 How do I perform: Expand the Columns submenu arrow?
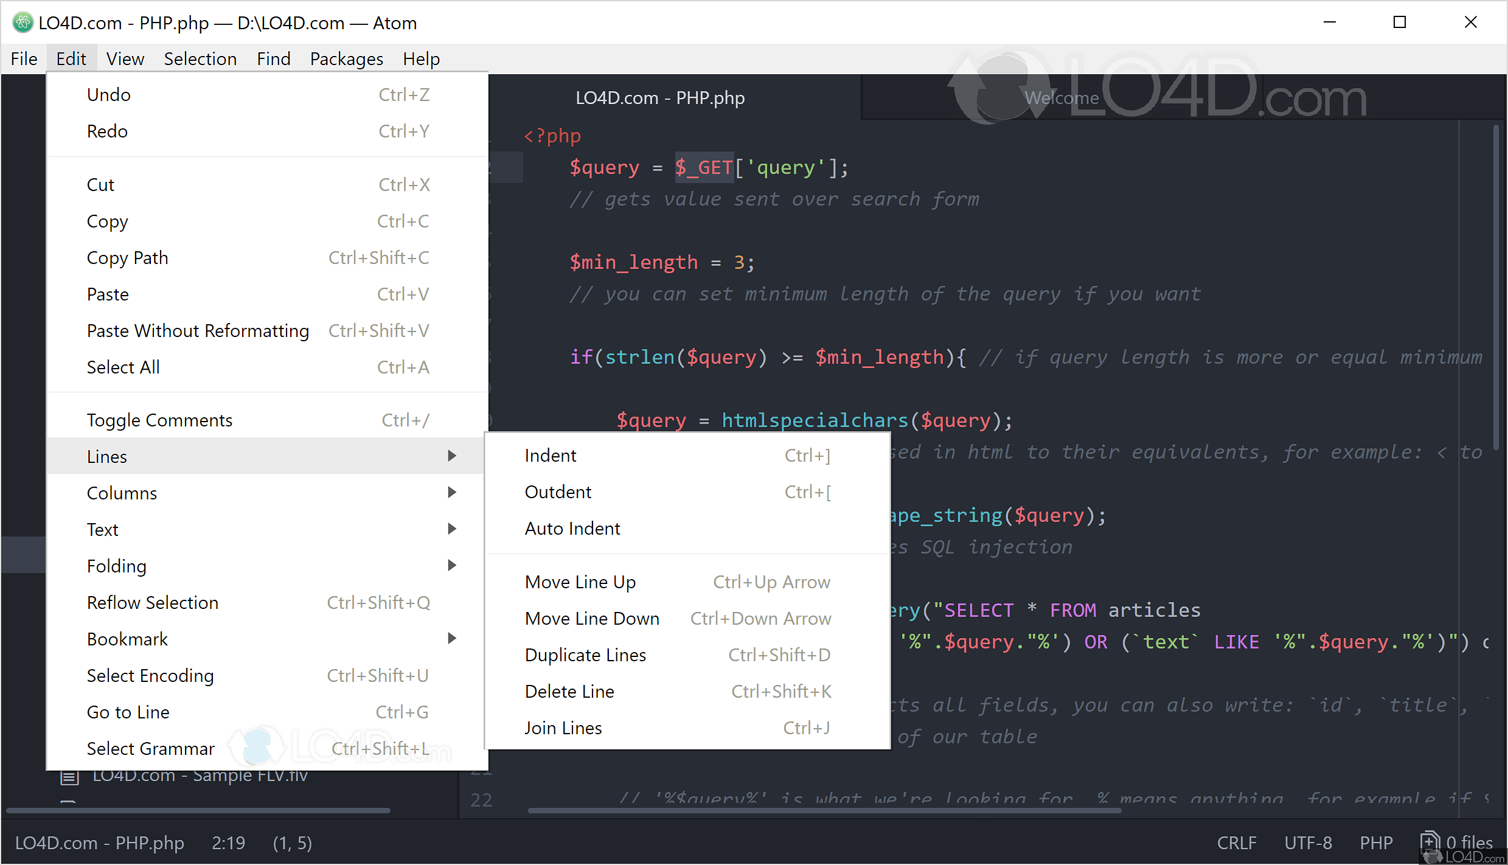pos(451,492)
